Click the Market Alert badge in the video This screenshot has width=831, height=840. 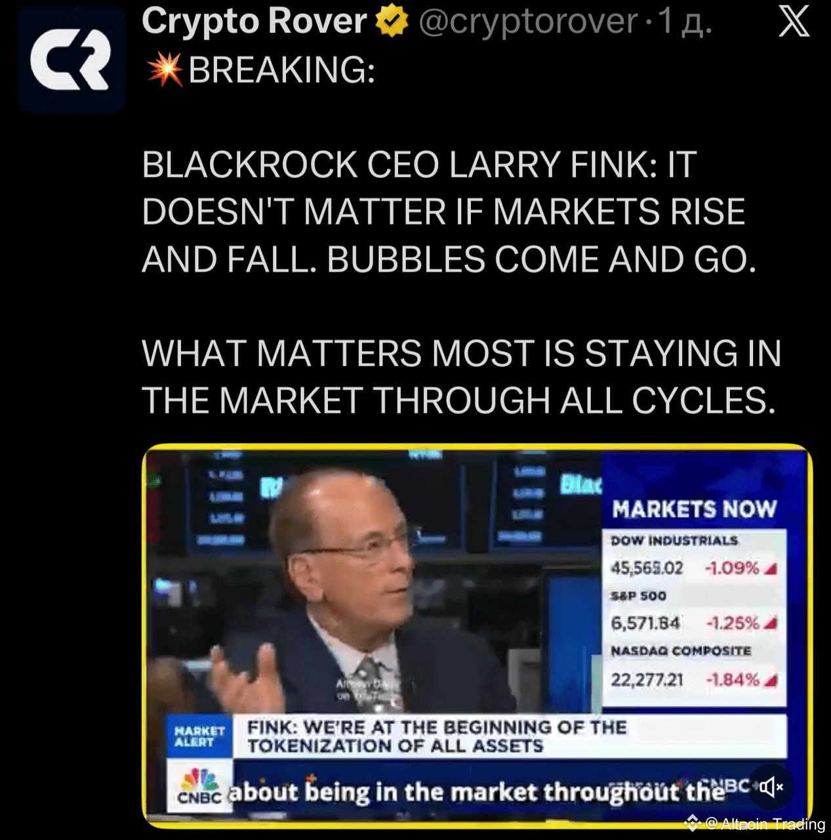pos(199,736)
